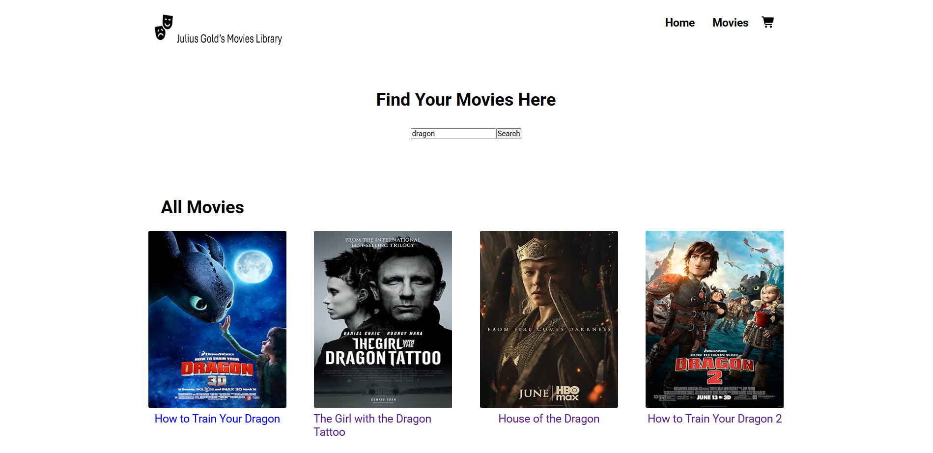
Task: Follow the House of the Dragon link
Action: tap(548, 419)
